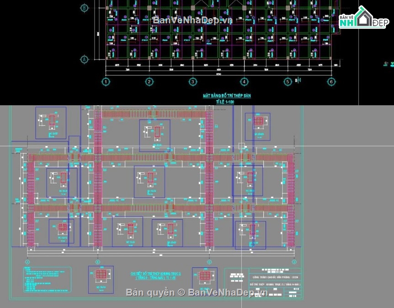Select axis bubble B of the slab plan
The width and height of the screenshot is (394, 308).
84,8
